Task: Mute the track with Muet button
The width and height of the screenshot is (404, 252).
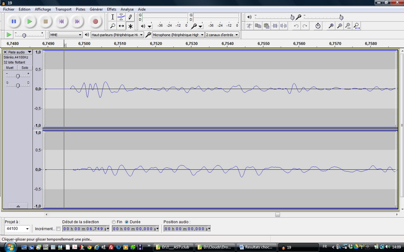Action: [x=10, y=68]
